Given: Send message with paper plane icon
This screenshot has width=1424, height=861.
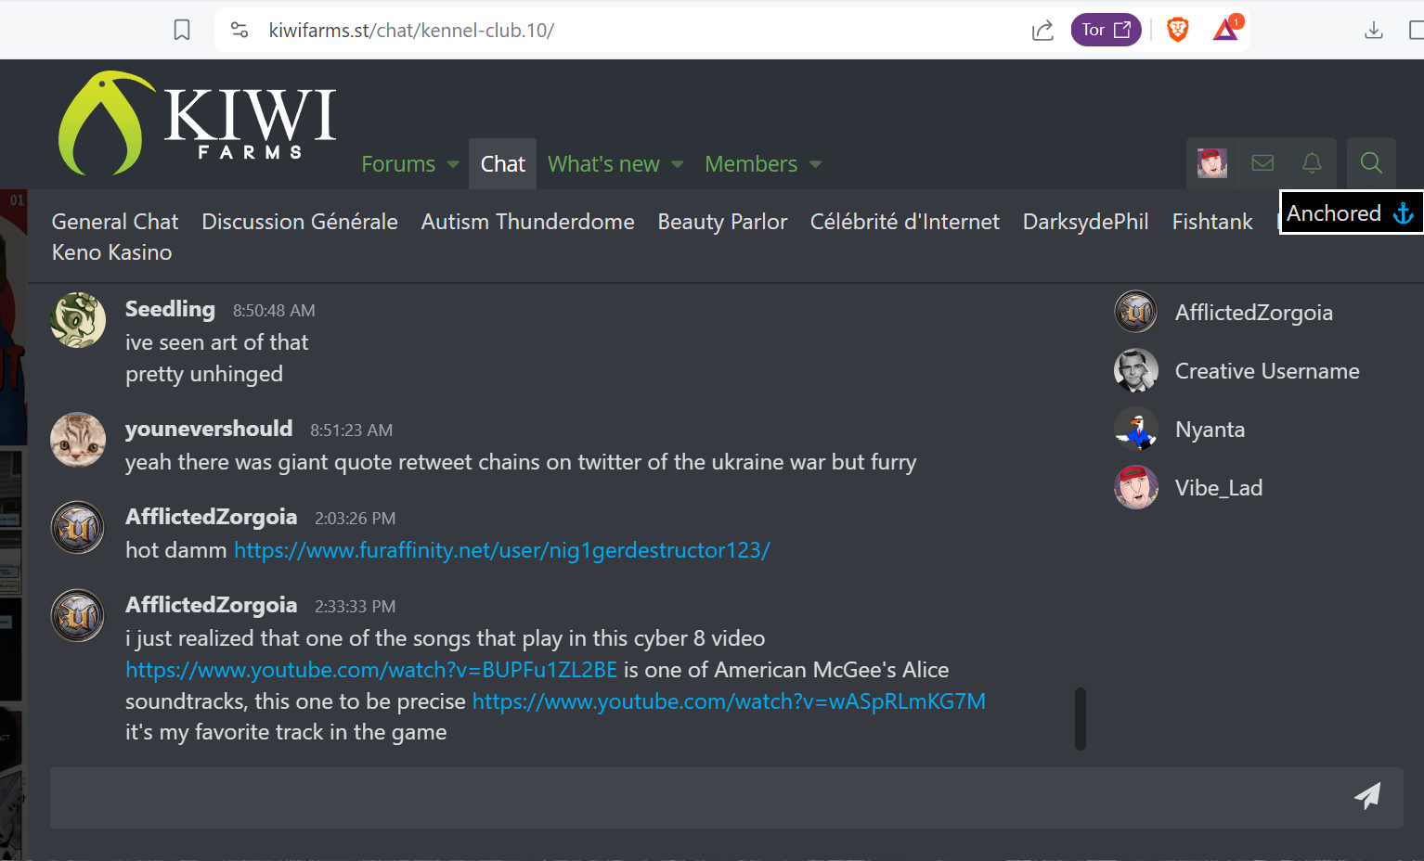Looking at the screenshot, I should [x=1367, y=796].
